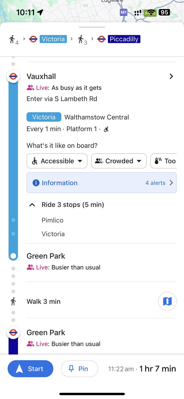
Task: Tap the Underground roundel beside the lower Green Park
Action: [13, 332]
